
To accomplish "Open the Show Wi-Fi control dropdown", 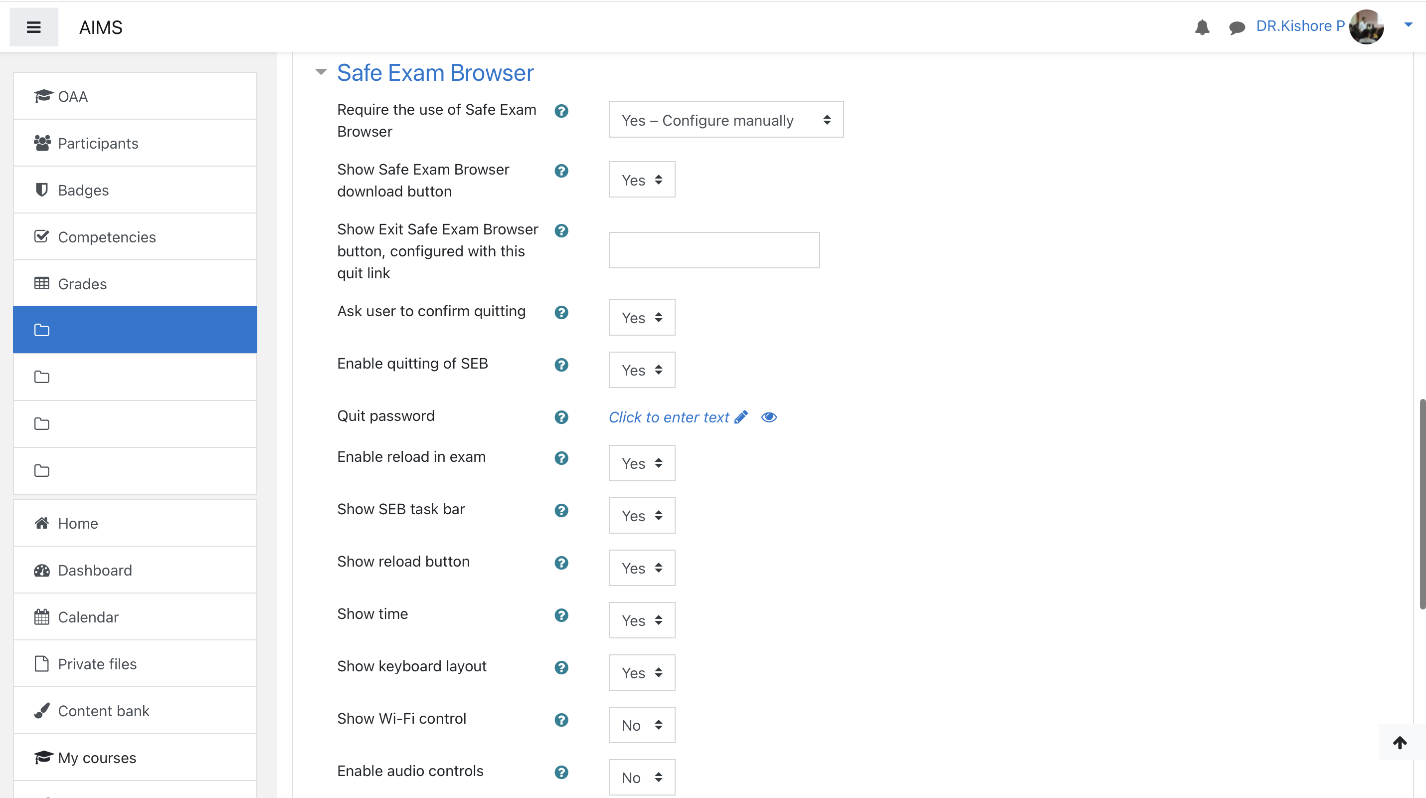I will (642, 725).
